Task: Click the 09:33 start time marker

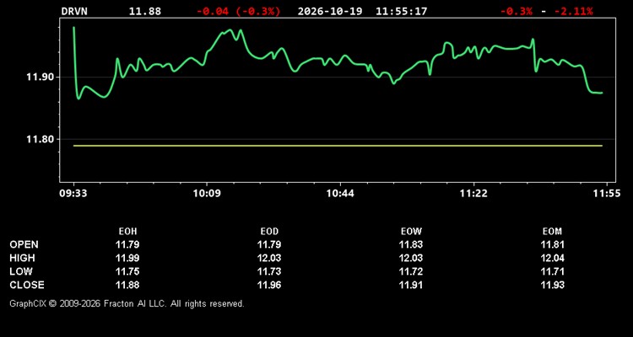Action: pos(73,194)
